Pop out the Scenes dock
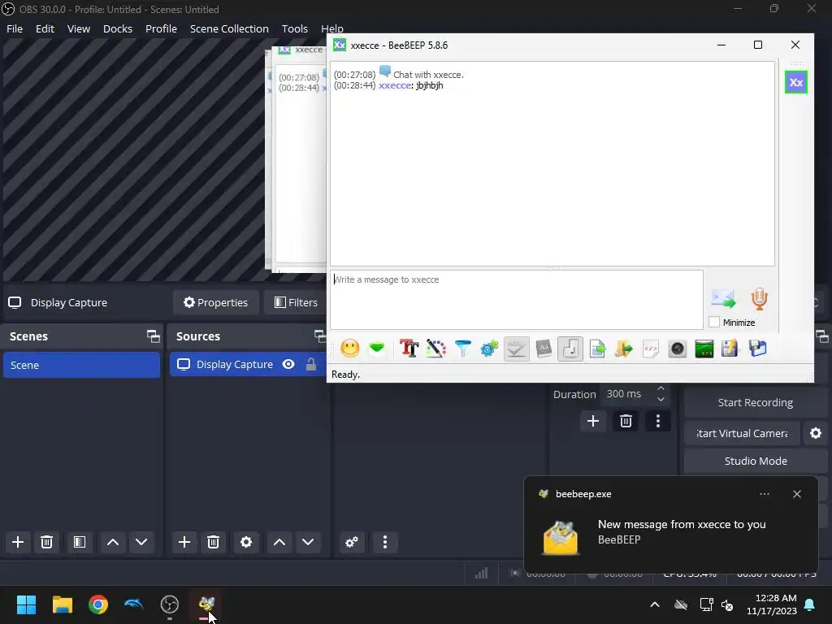Screen dimensions: 832x624 pyautogui.click(x=154, y=336)
